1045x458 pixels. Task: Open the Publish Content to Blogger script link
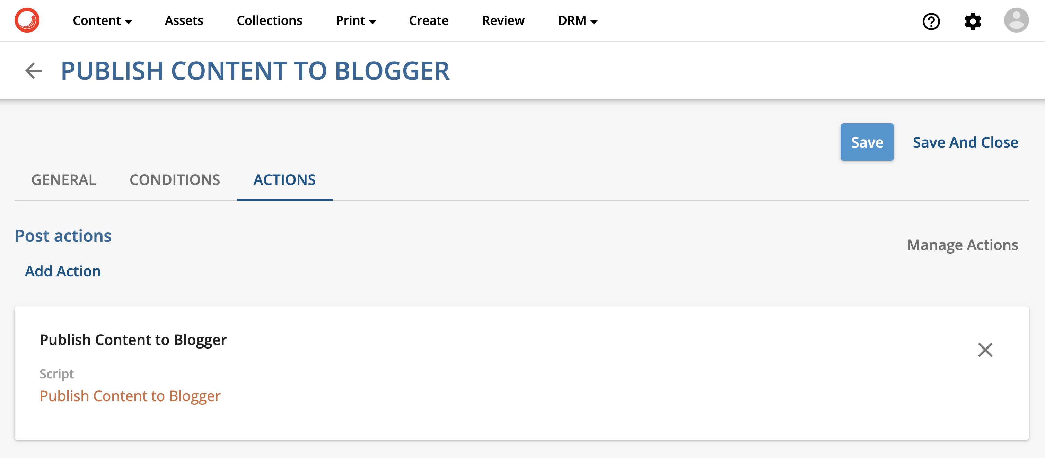pyautogui.click(x=130, y=396)
